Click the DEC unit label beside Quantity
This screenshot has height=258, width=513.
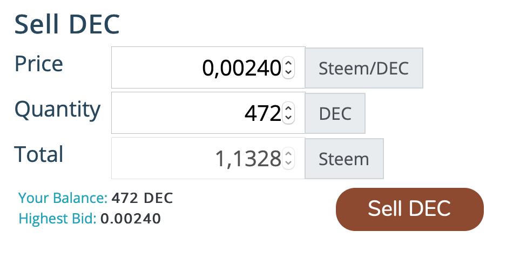[335, 113]
